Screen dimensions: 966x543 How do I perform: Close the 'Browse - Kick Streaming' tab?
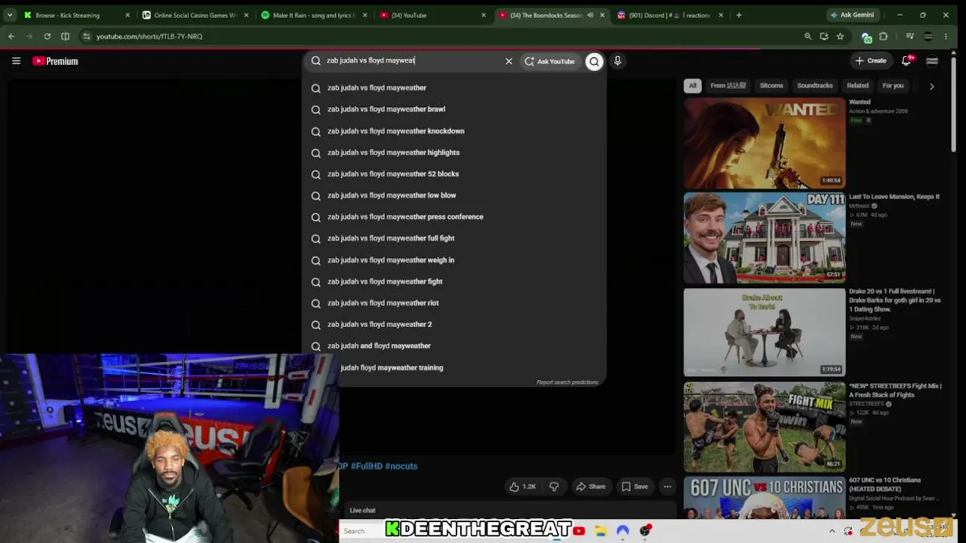coord(127,15)
